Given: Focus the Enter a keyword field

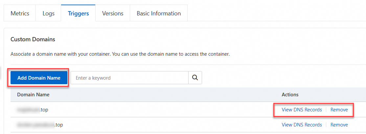Looking at the screenshot, I should (x=129, y=78).
